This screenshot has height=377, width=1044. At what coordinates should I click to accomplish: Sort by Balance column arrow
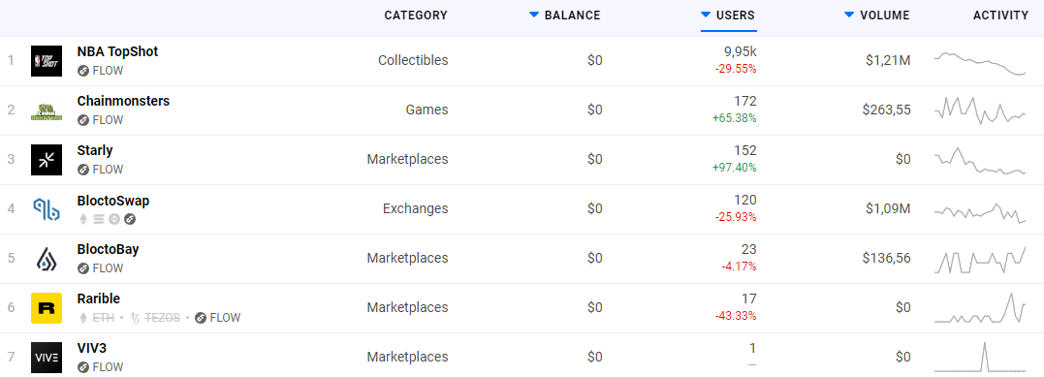tap(534, 15)
